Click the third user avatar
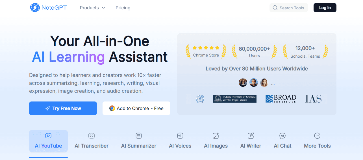Viewport: 363px width, 160px height. pos(264,83)
